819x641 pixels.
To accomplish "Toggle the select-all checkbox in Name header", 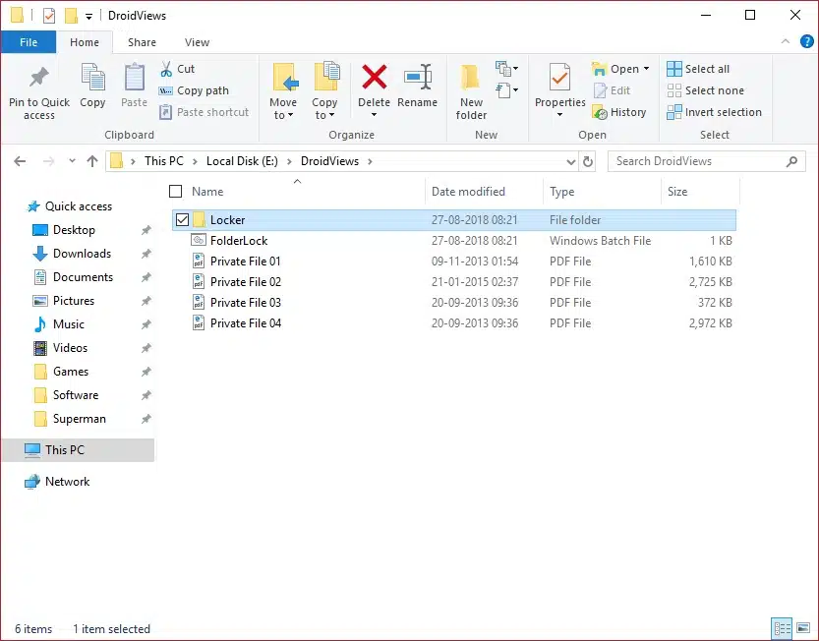I will coord(176,192).
